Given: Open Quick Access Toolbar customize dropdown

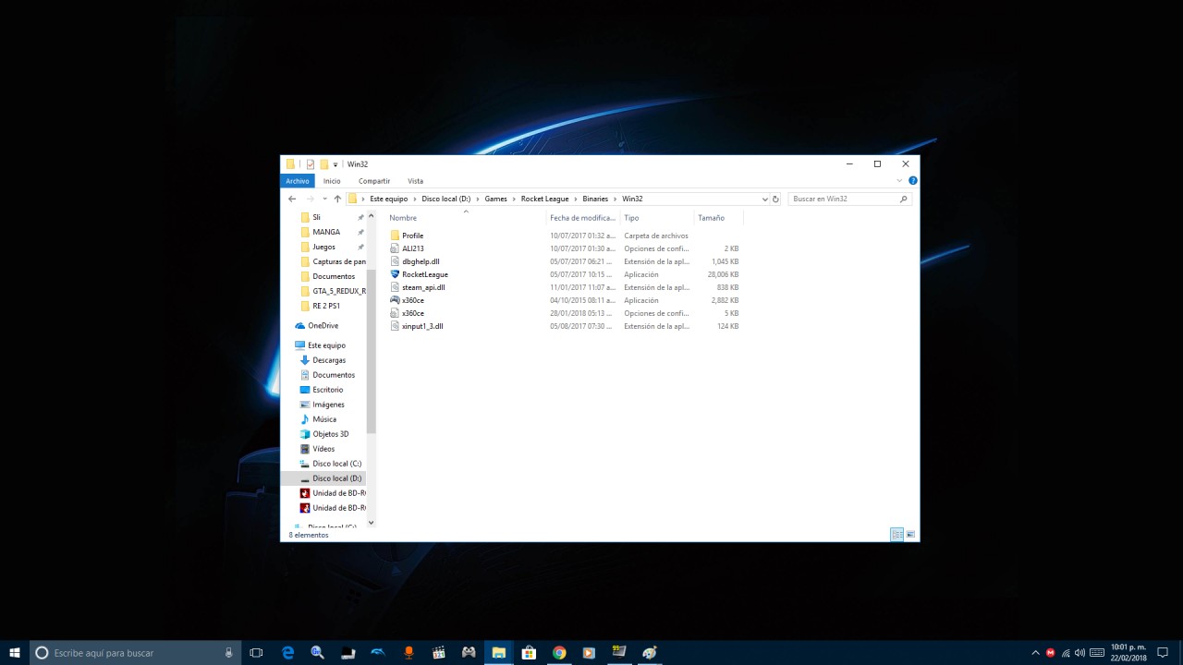Looking at the screenshot, I should coord(335,164).
